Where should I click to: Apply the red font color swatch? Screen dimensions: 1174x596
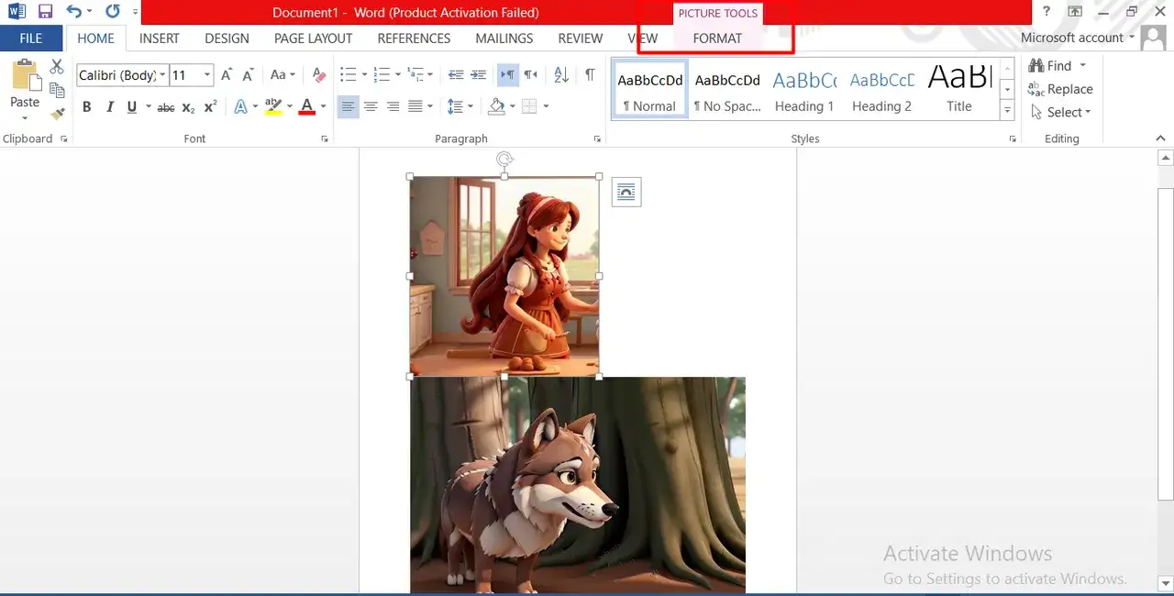coord(307,107)
